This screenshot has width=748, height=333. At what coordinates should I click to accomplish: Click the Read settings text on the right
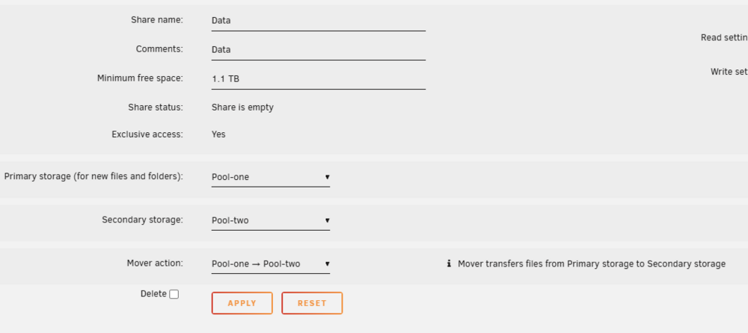(724, 37)
